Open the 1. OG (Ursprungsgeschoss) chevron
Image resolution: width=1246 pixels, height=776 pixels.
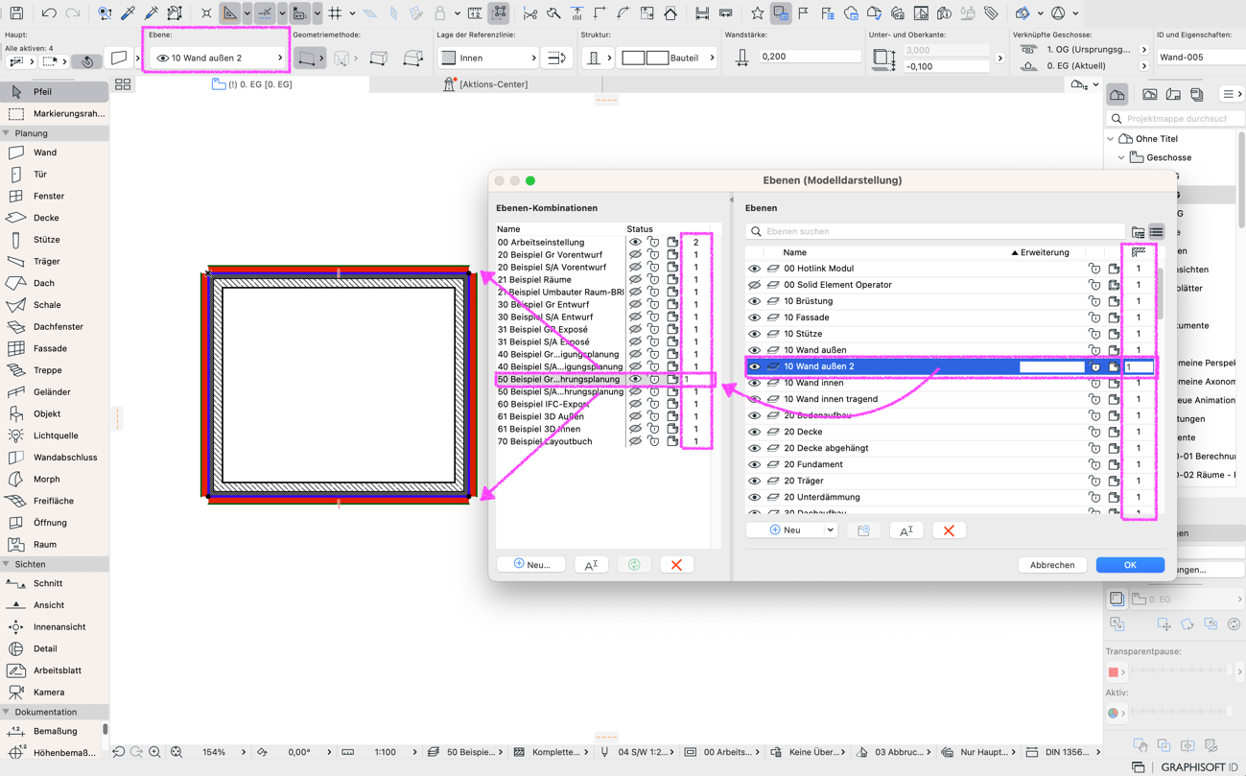pos(1143,49)
